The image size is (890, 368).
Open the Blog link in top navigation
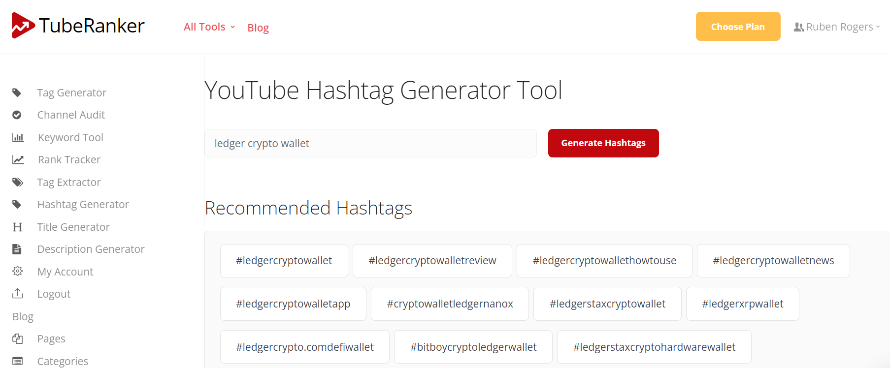pos(258,28)
